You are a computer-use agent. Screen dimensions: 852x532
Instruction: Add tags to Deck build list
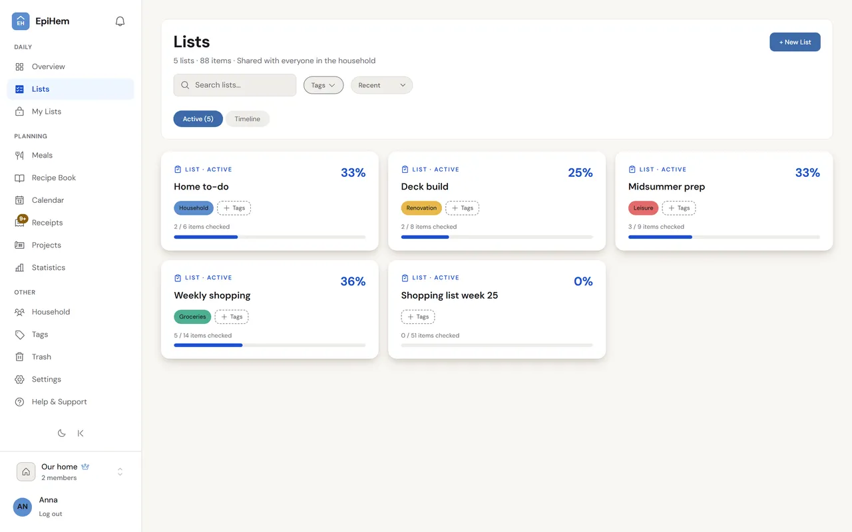click(462, 208)
